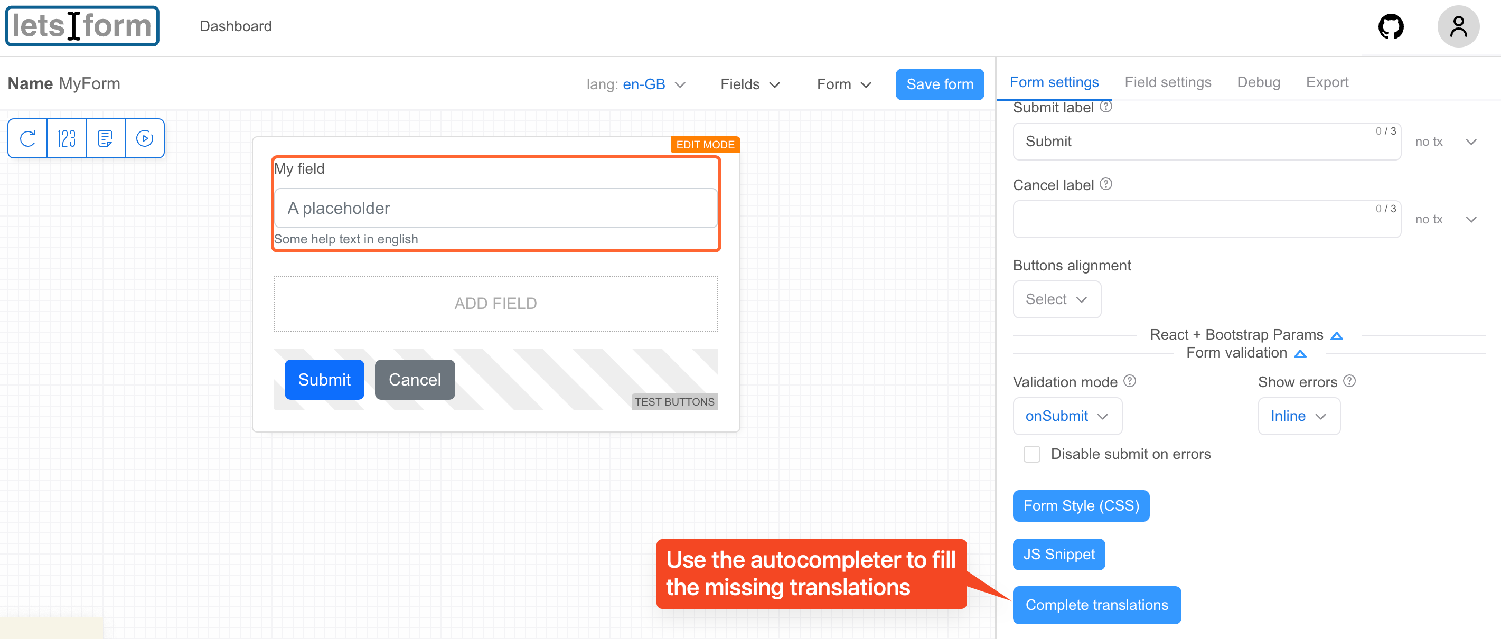
Task: Switch to the Debug tab
Action: 1258,83
